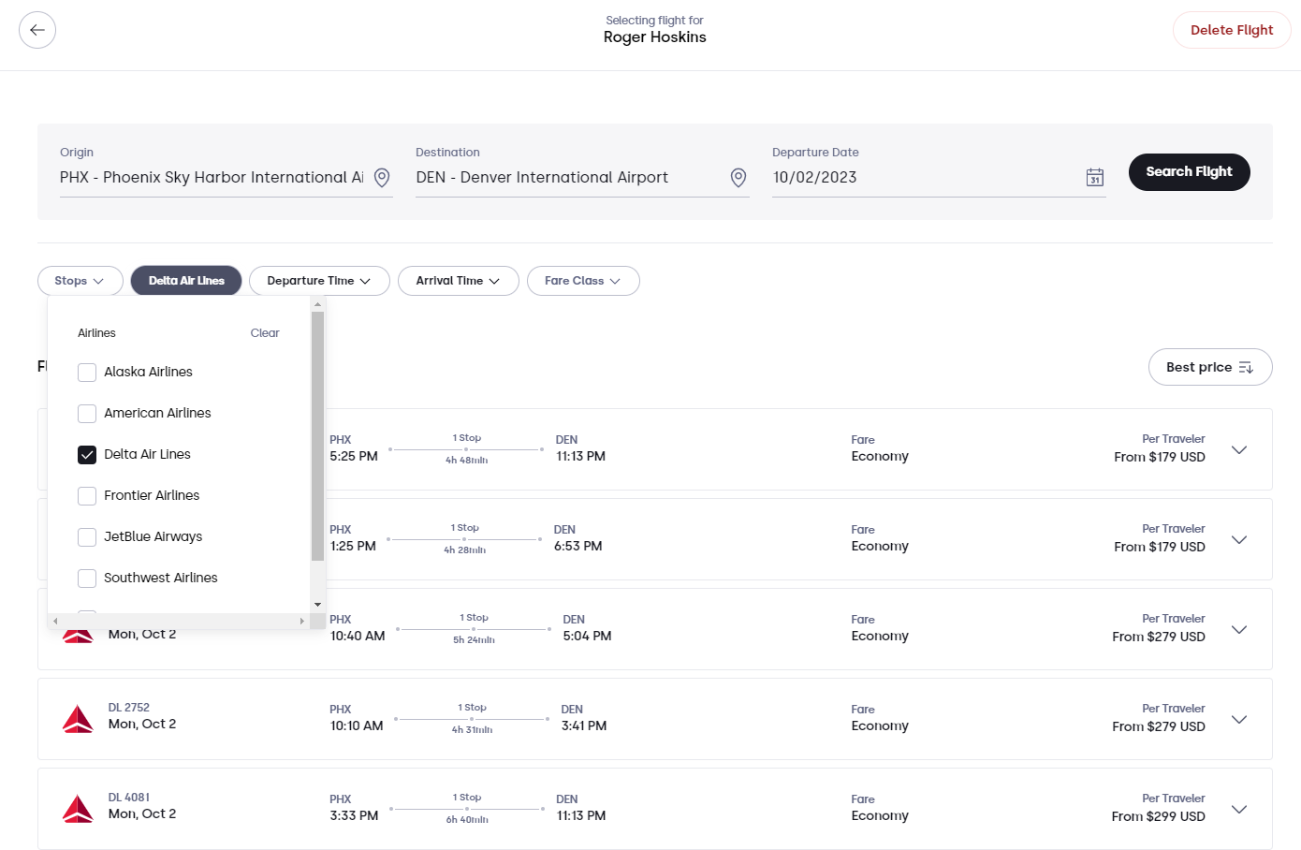The image size is (1301, 850).
Task: Click the destination location pin icon
Action: [x=738, y=178]
